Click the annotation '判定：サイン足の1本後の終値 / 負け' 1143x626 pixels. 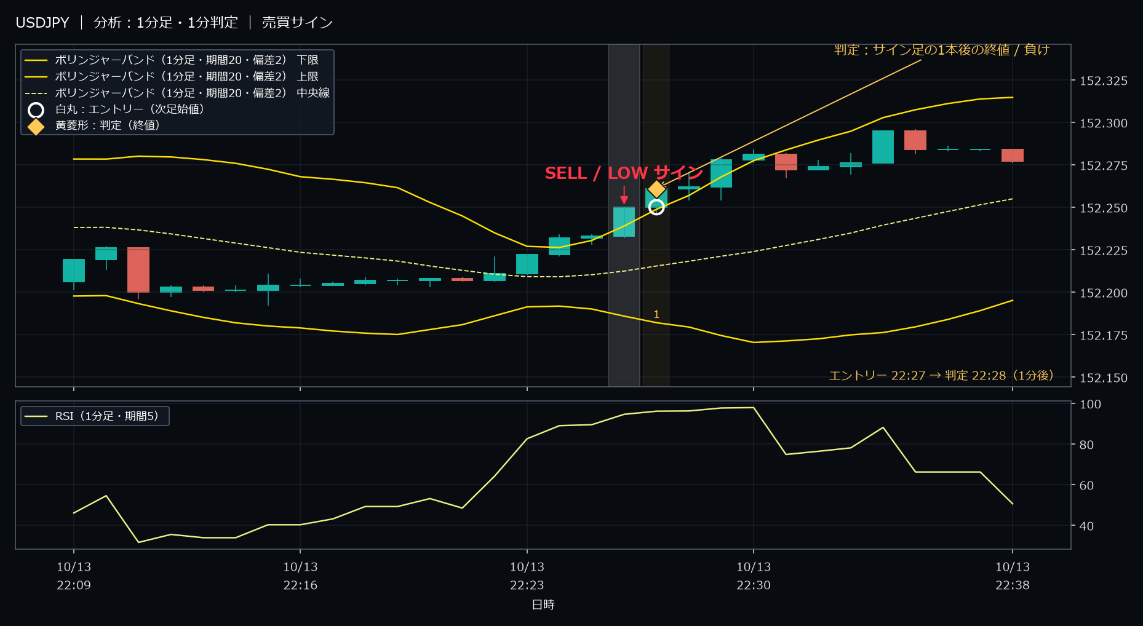pyautogui.click(x=941, y=50)
